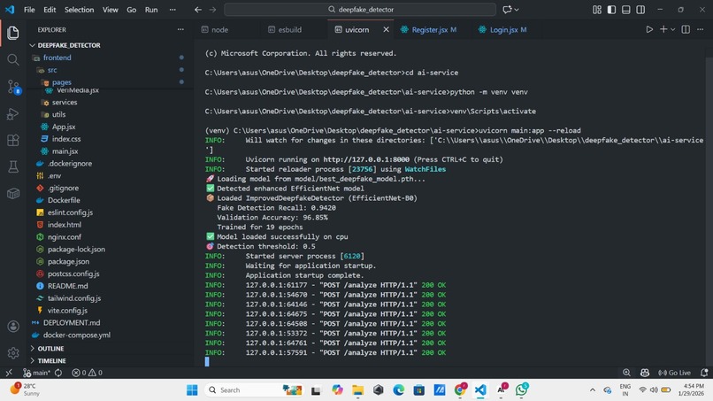Toggle the bottom Panel visibility
The width and height of the screenshot is (713, 401).
(626, 10)
